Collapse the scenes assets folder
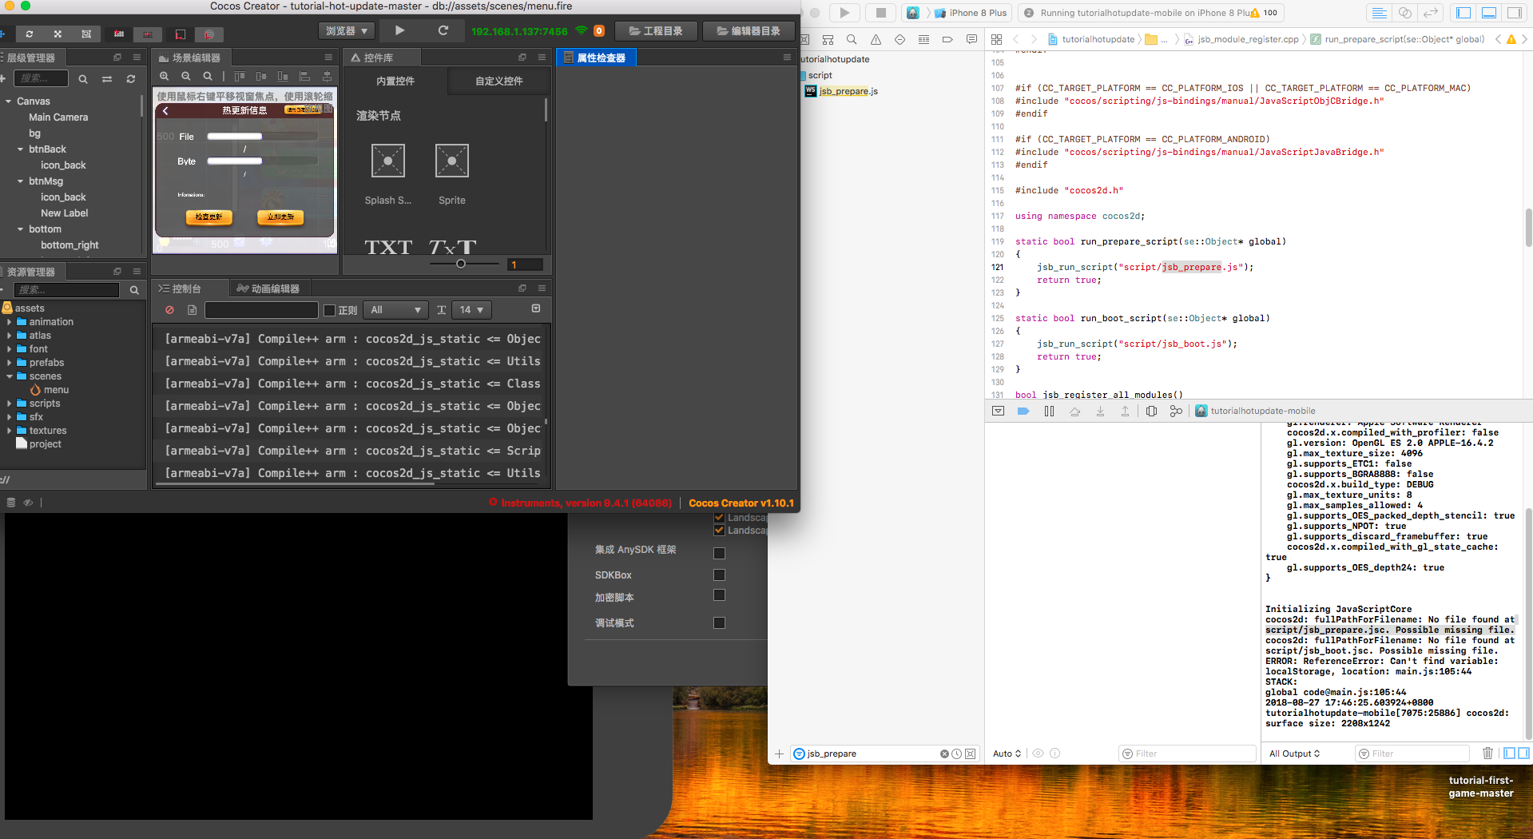The image size is (1533, 839). click(x=9, y=376)
